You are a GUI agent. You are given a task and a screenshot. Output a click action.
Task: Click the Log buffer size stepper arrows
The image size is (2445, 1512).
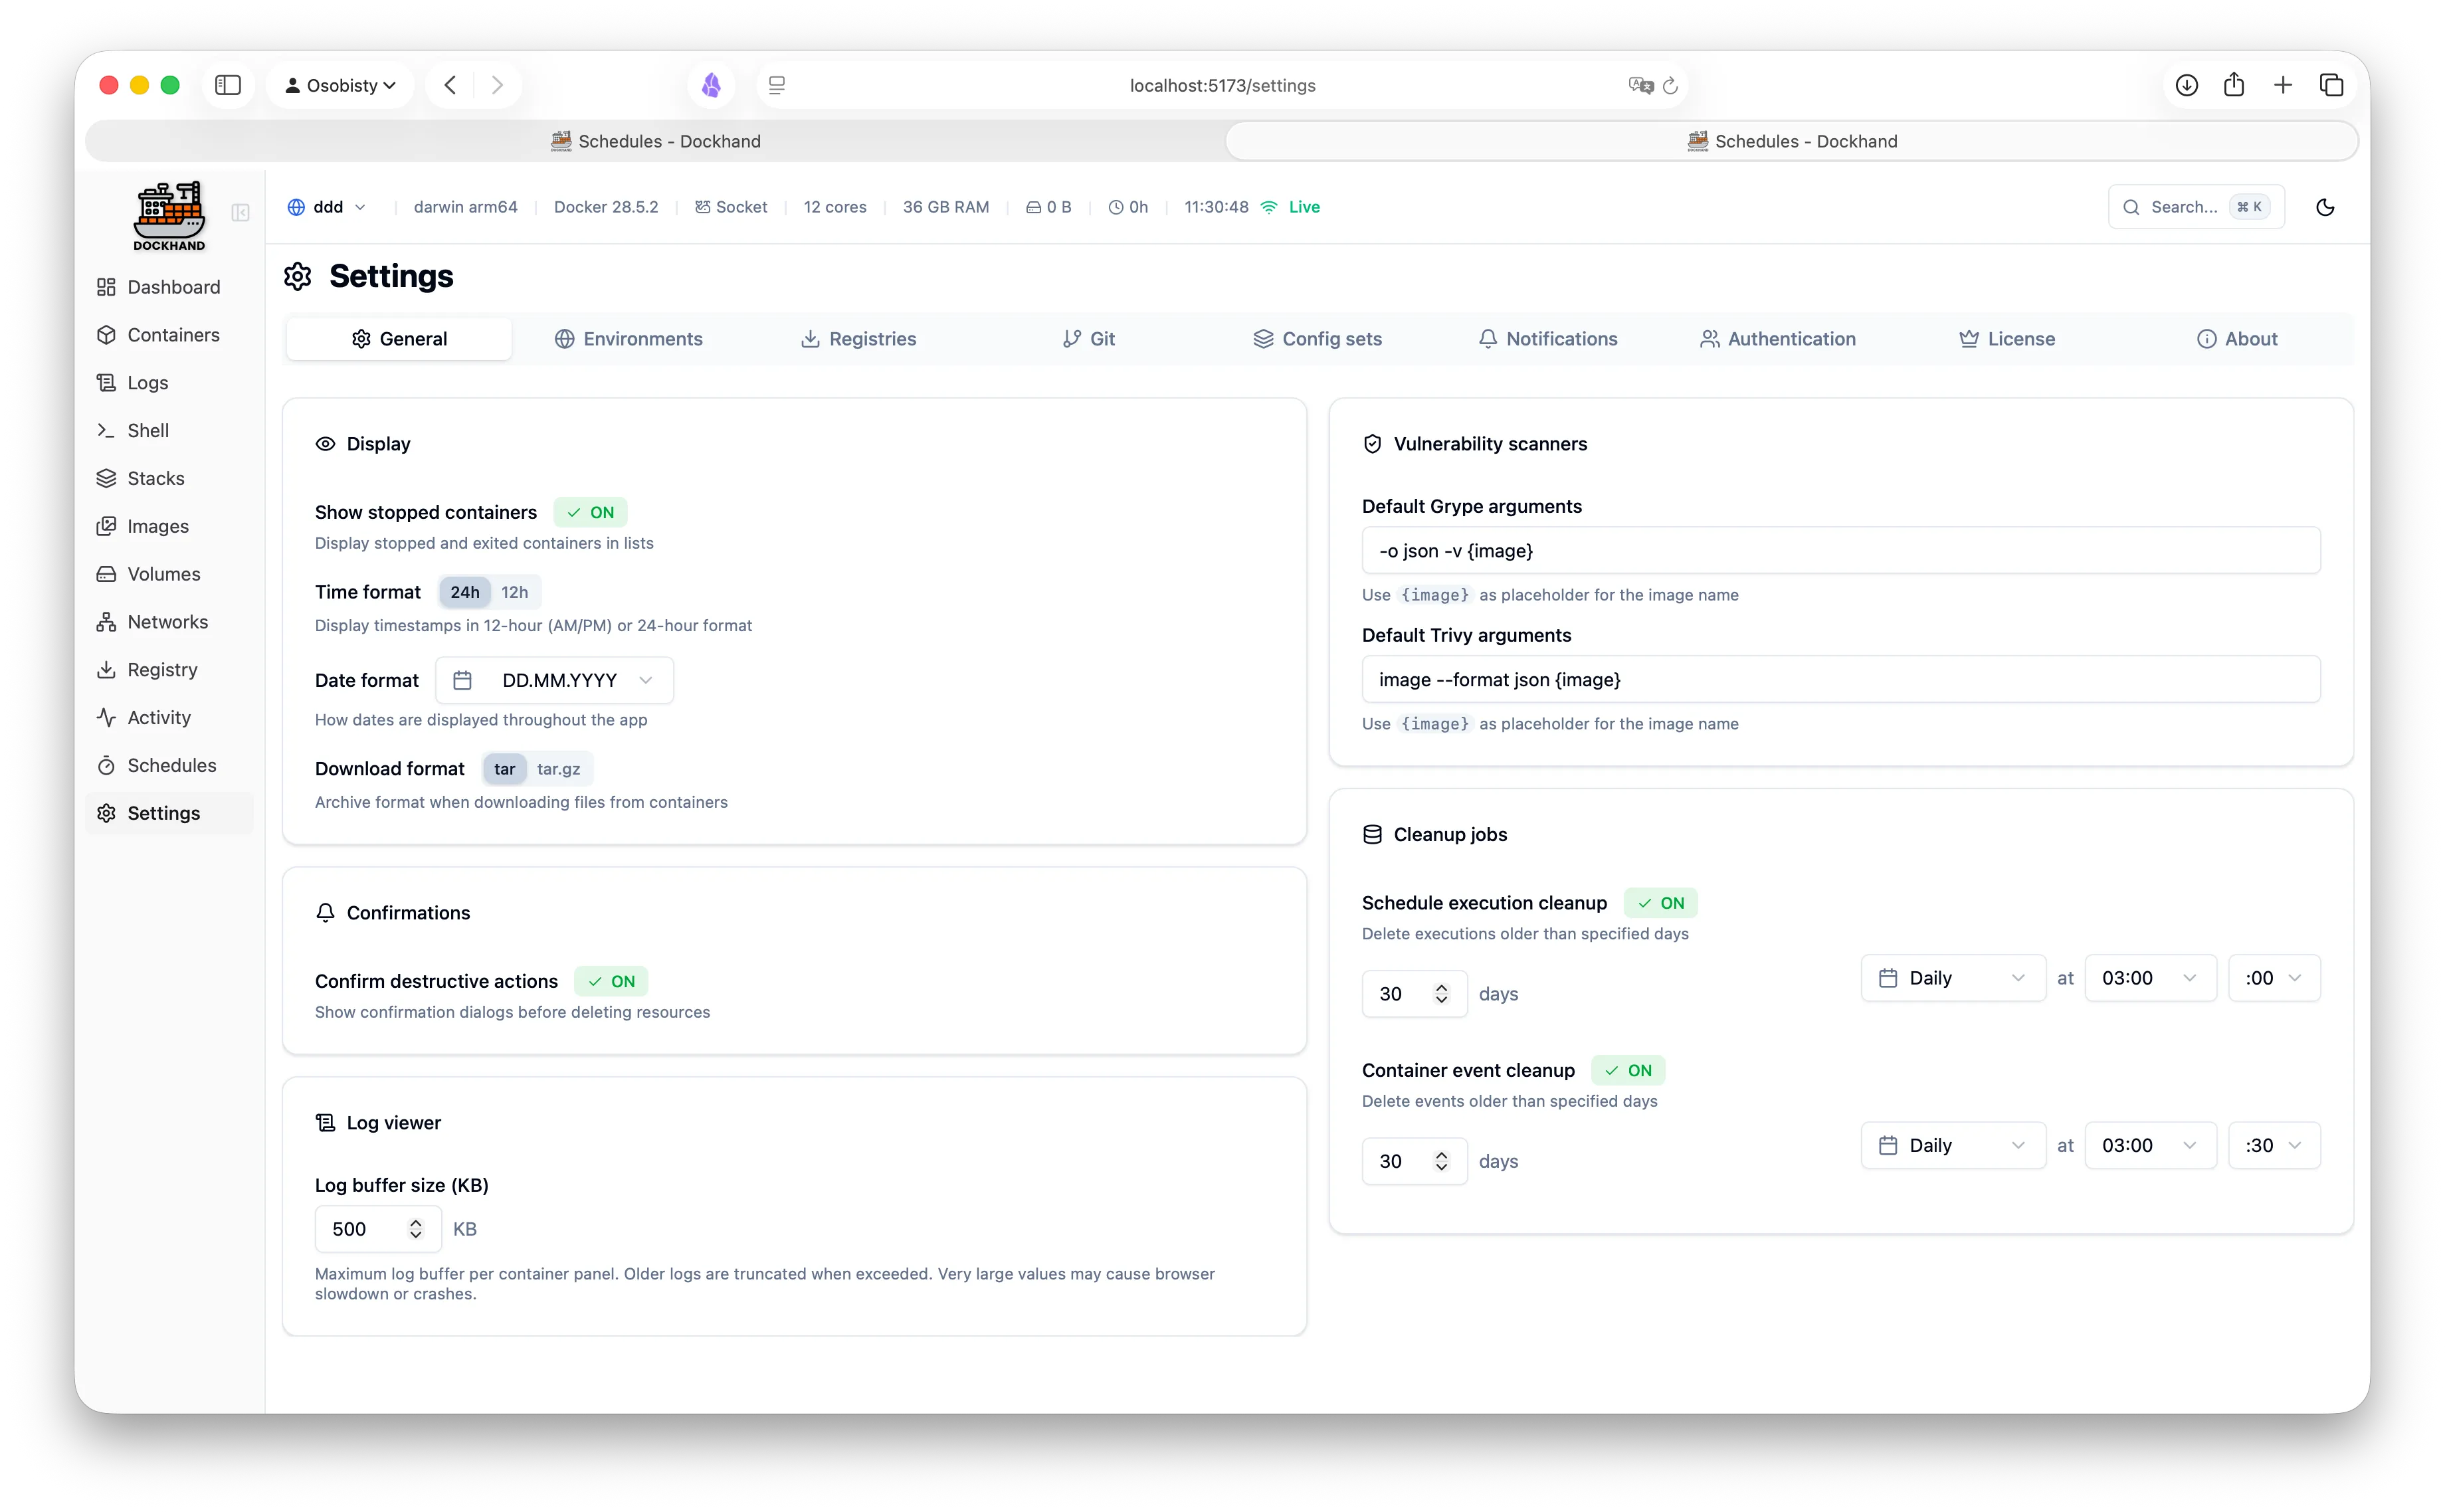416,1229
